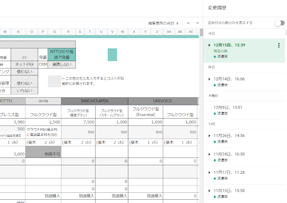Select column header Q
The width and height of the screenshot is (287, 203).
55,32
